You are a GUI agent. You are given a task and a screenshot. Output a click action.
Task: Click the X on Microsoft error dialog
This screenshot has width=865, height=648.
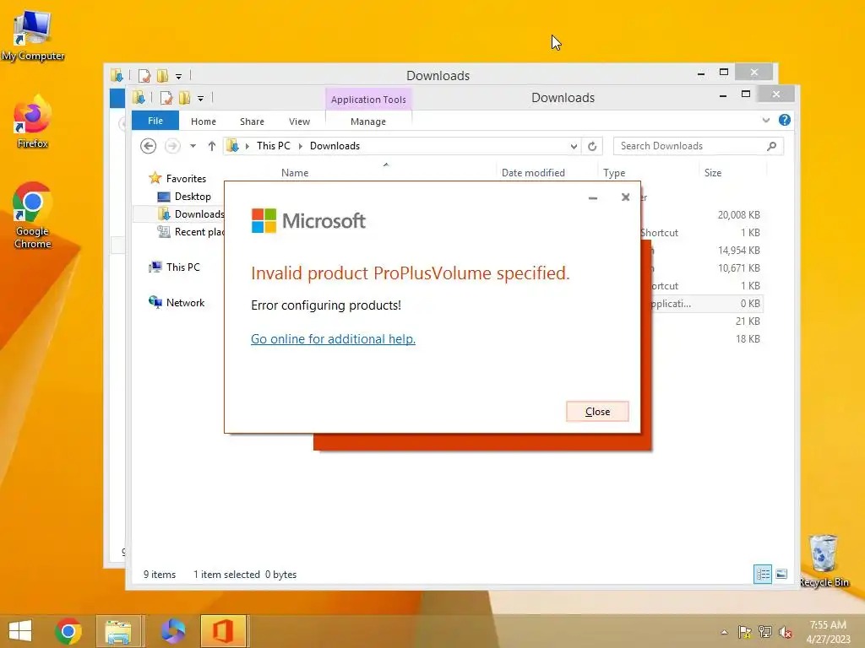(x=626, y=197)
